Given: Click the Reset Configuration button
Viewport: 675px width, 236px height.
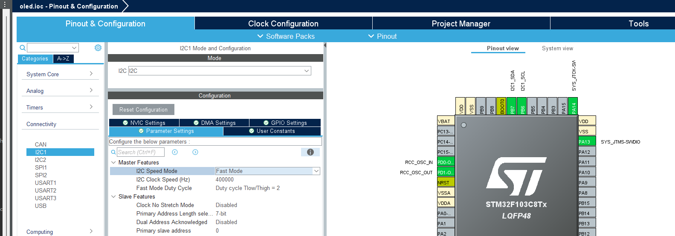Looking at the screenshot, I should tap(143, 109).
